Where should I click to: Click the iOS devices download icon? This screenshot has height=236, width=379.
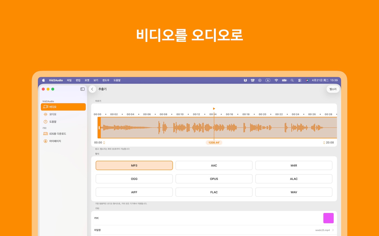click(46, 134)
